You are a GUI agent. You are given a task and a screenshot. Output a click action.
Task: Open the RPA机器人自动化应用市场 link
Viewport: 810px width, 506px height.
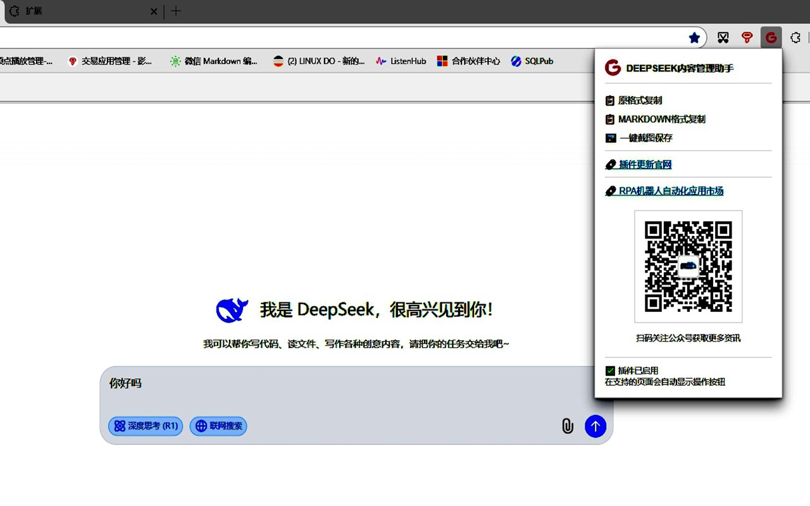[664, 191]
